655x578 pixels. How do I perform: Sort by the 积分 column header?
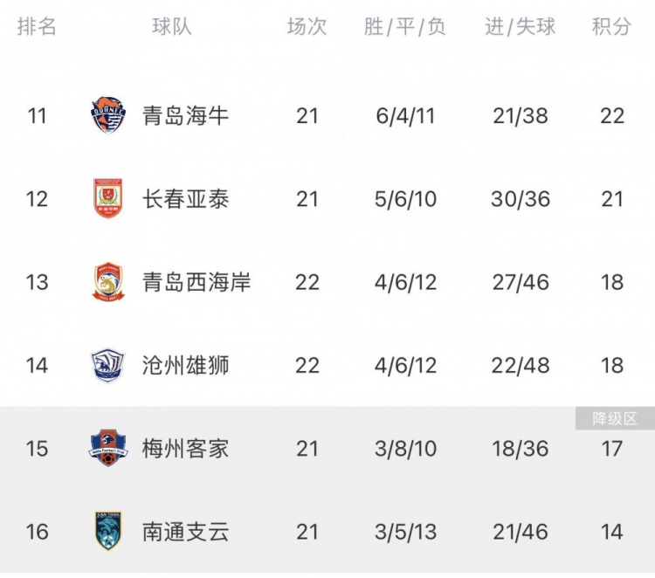coord(611,27)
